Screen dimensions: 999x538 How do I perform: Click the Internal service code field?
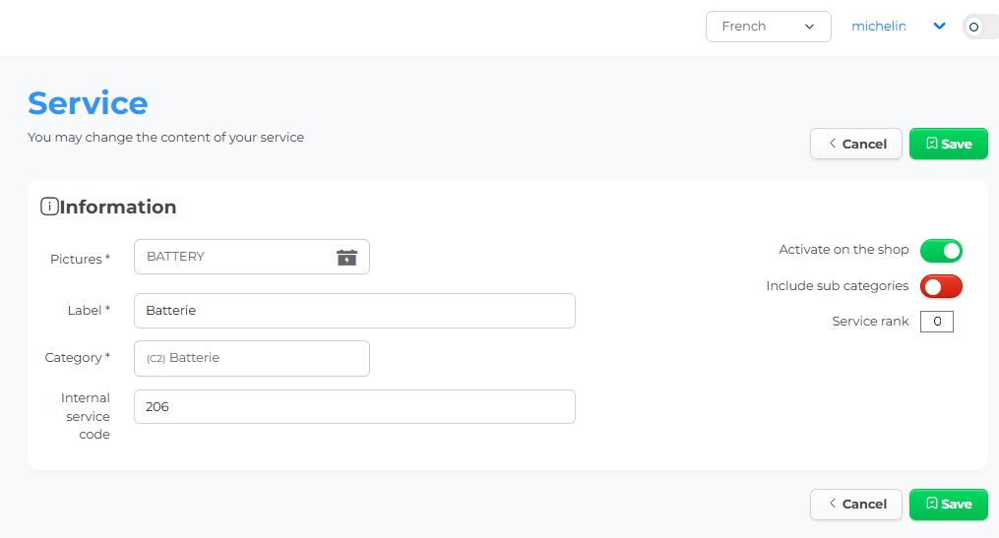[355, 407]
